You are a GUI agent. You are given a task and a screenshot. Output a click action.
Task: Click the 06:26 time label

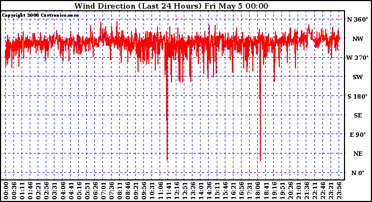pos(95,191)
